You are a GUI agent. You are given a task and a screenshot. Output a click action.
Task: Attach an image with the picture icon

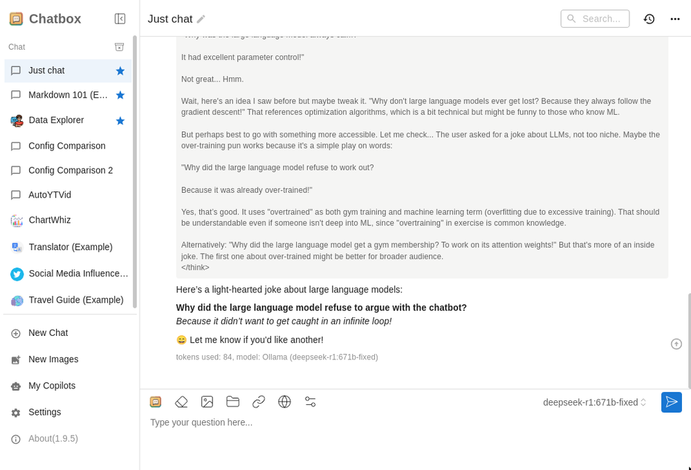click(207, 402)
